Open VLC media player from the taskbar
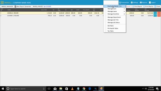Image resolution: width=161 pixels, height=91 pixels. 72,89
